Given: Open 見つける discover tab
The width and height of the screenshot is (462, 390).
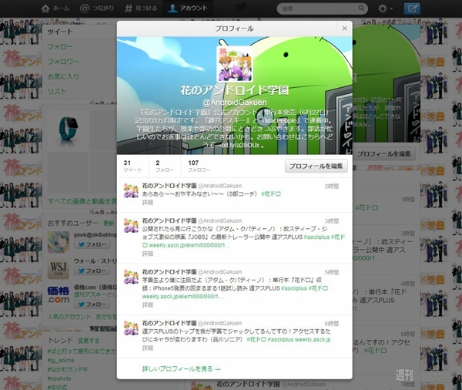Looking at the screenshot, I should coord(141,8).
